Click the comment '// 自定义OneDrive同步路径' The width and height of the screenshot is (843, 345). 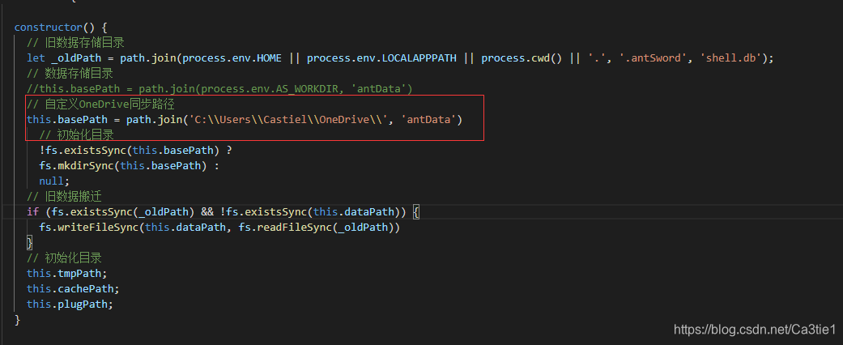[101, 104]
